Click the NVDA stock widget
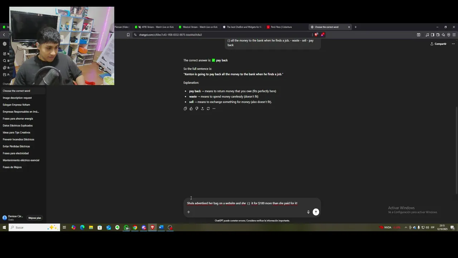 click(390, 228)
